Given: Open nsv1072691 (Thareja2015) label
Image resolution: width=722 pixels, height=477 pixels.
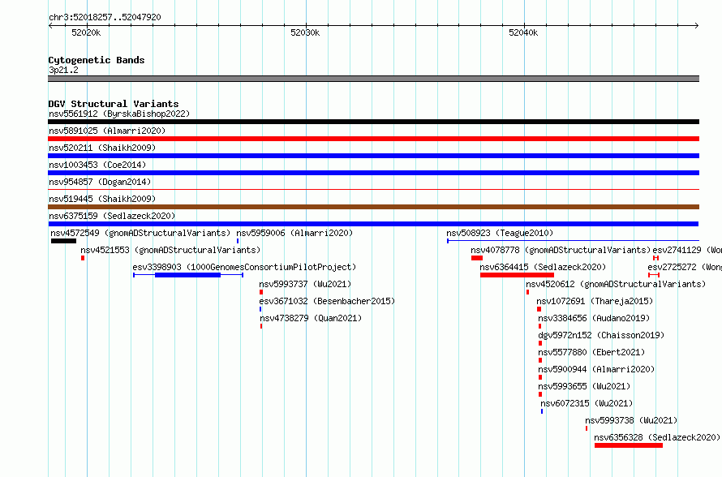Looking at the screenshot, I should click(595, 301).
